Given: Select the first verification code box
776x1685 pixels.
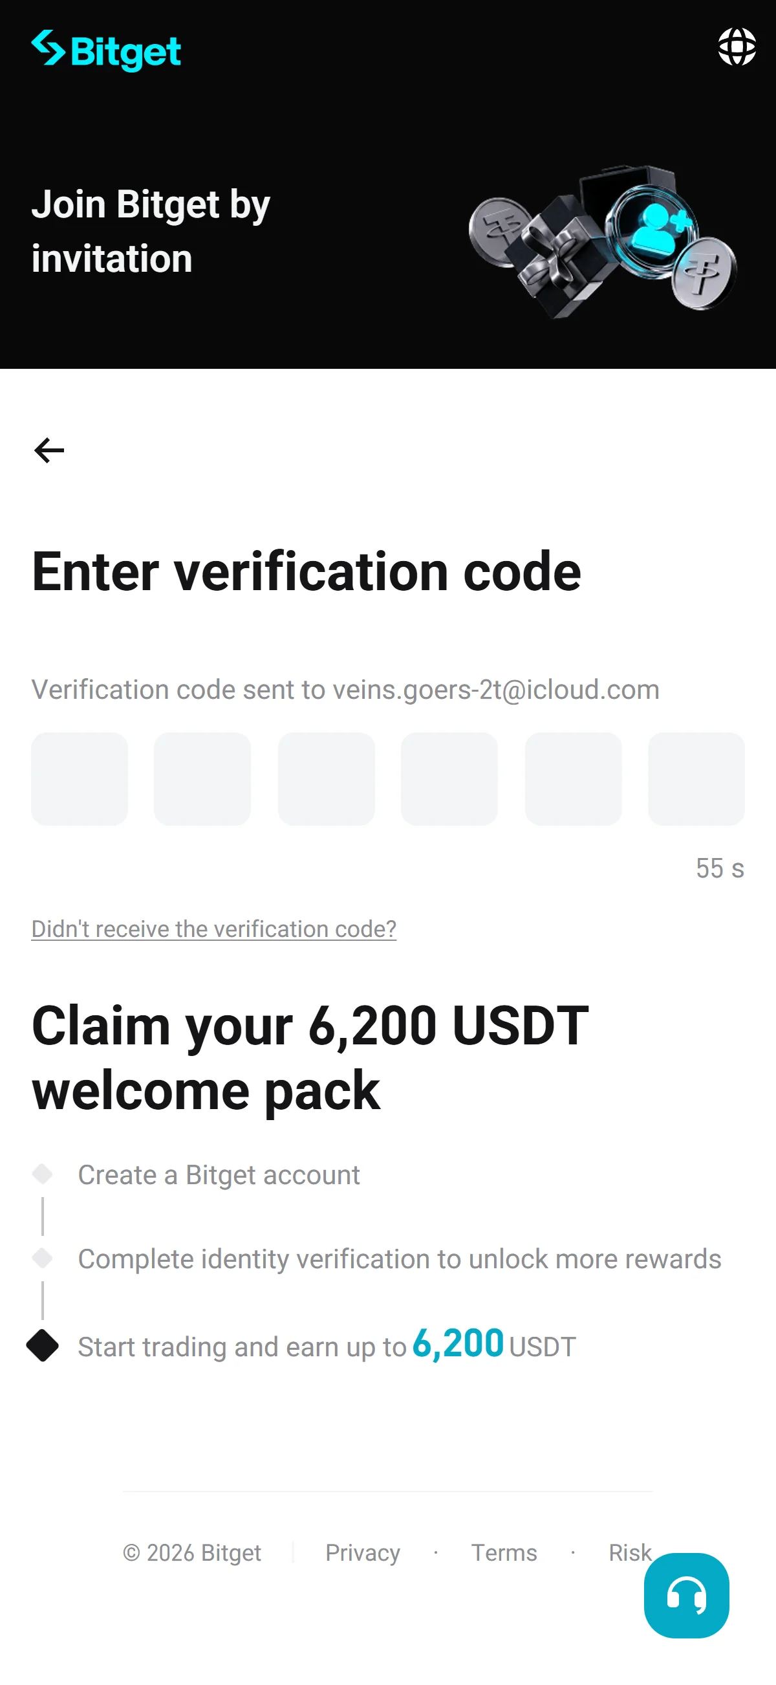Looking at the screenshot, I should pos(80,778).
